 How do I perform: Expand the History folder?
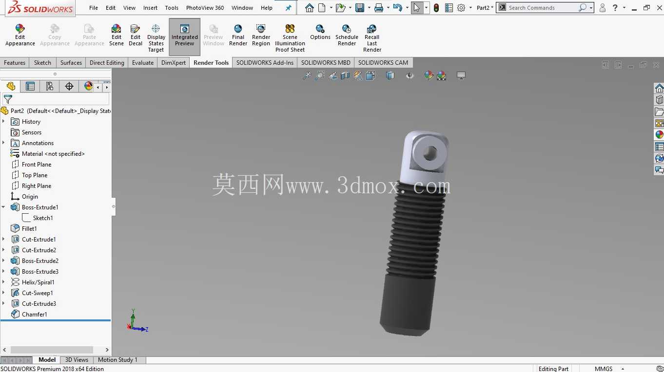(x=3, y=121)
